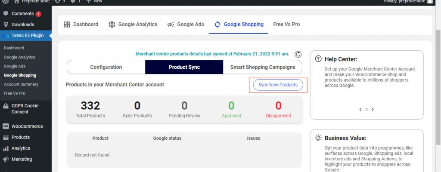This screenshot has width=441, height=172.
Task: Switch to the Google Analytics tab
Action: pos(133,25)
